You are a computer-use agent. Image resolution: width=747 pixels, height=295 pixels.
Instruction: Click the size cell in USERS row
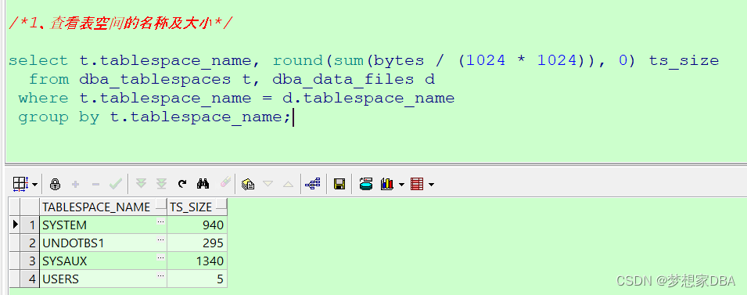(x=197, y=279)
